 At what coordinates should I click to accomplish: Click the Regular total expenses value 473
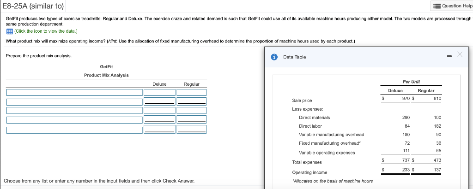click(437, 160)
